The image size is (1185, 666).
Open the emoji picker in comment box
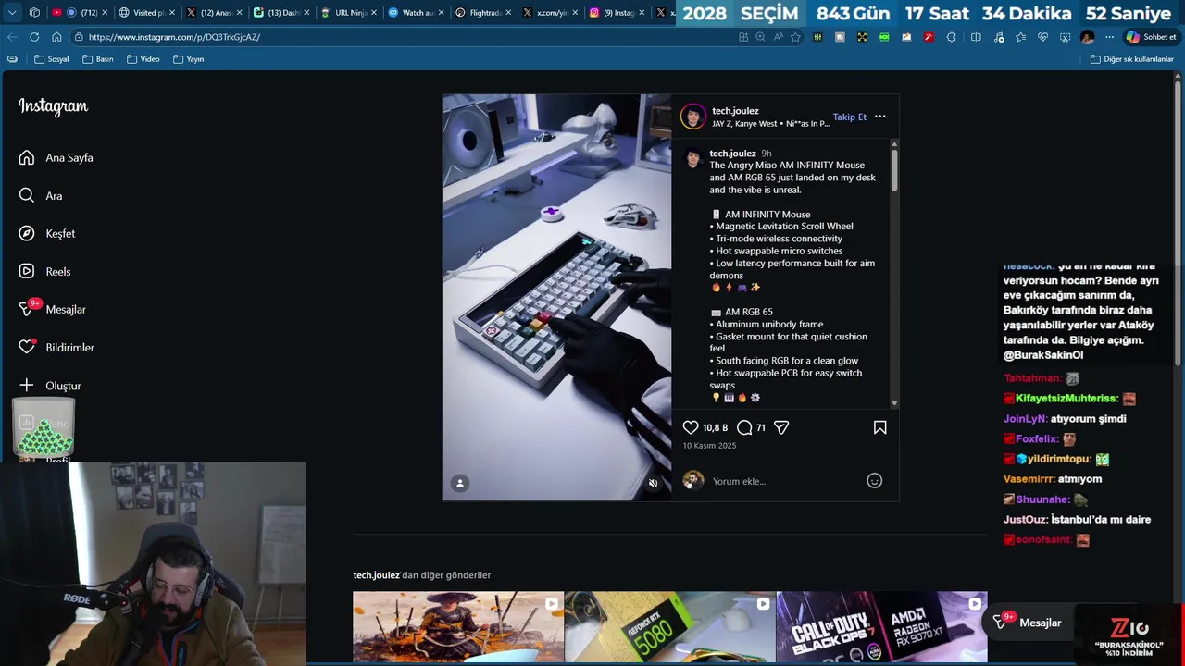point(874,480)
